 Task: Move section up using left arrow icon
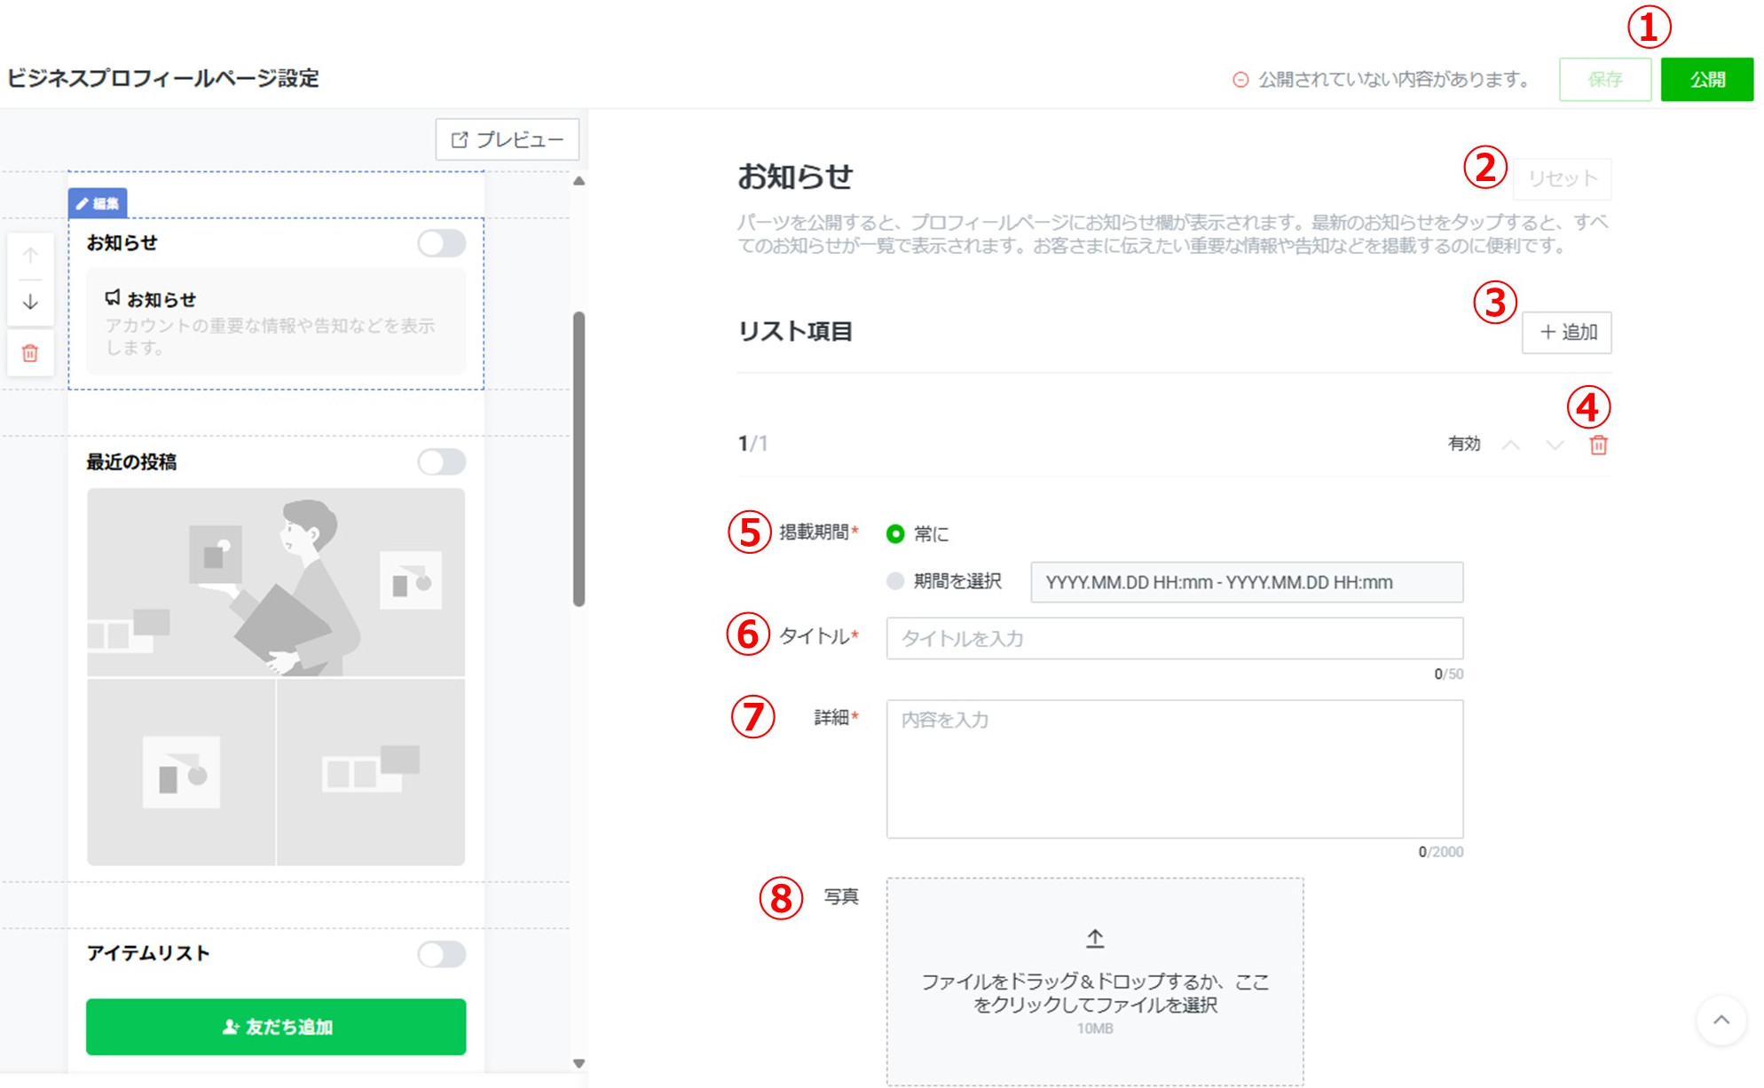coord(30,254)
